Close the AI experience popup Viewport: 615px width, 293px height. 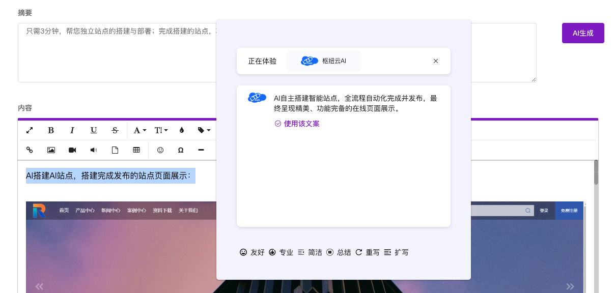[436, 61]
